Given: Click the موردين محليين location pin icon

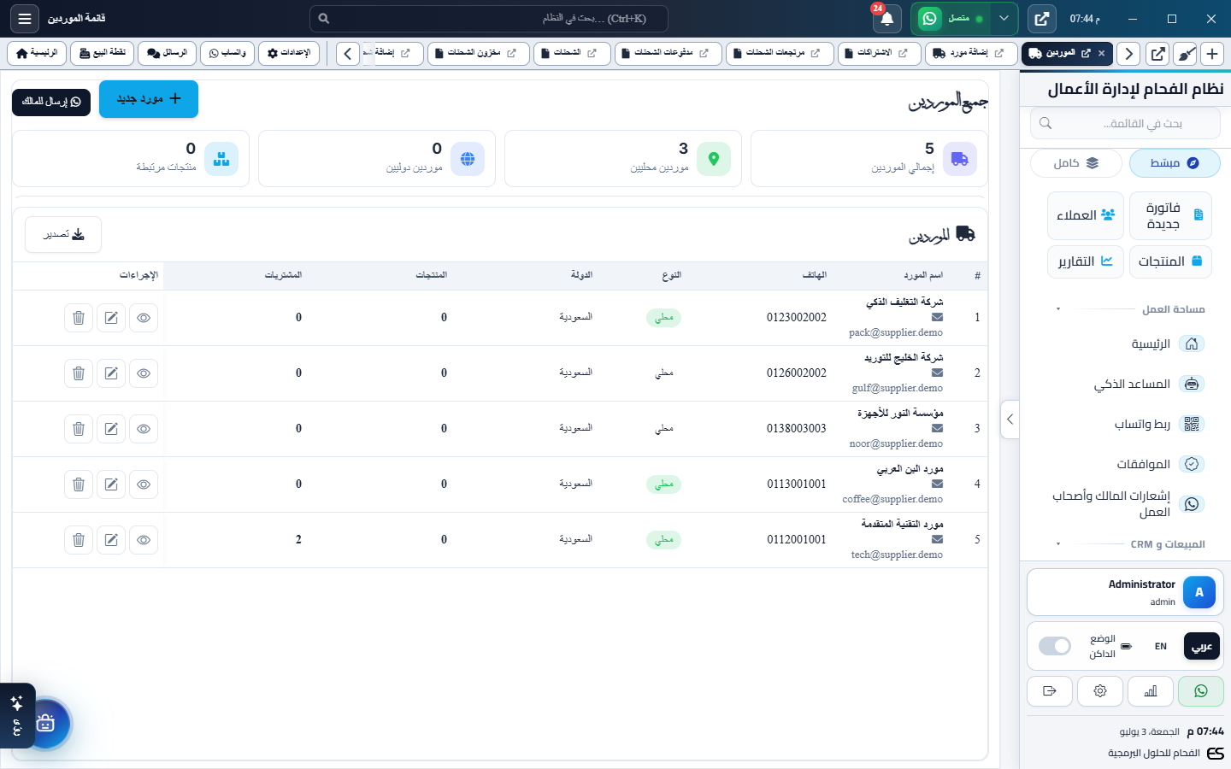Looking at the screenshot, I should pyautogui.click(x=713, y=159).
